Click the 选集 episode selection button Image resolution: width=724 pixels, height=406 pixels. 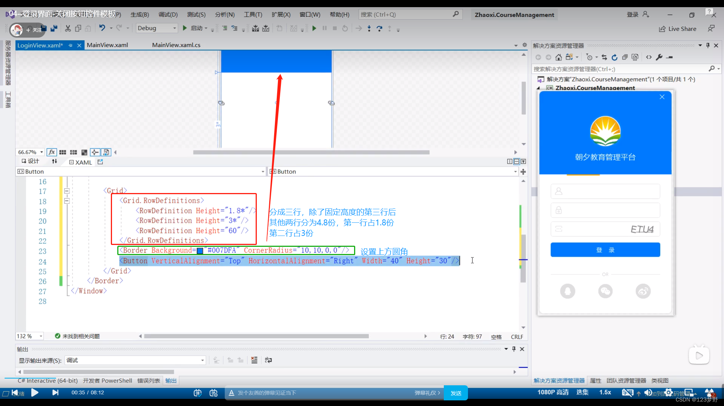click(582, 392)
